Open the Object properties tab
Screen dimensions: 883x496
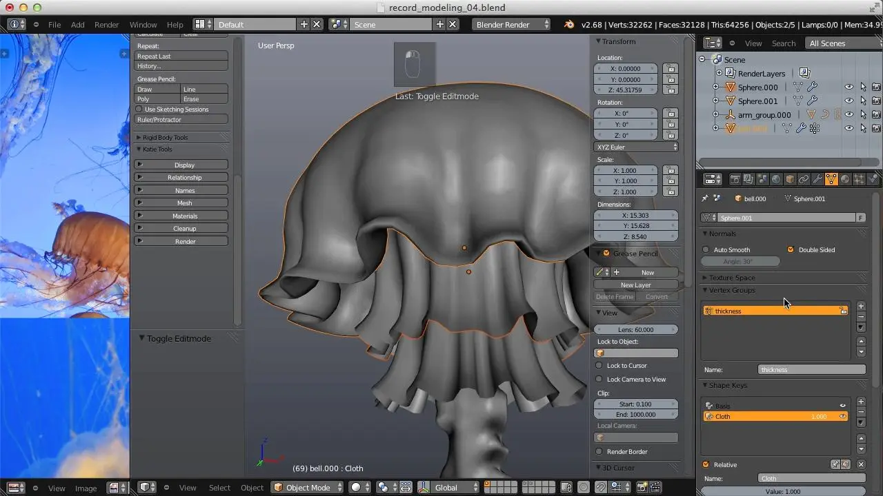coord(790,179)
